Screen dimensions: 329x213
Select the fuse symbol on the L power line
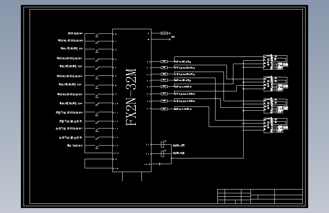tap(164, 33)
